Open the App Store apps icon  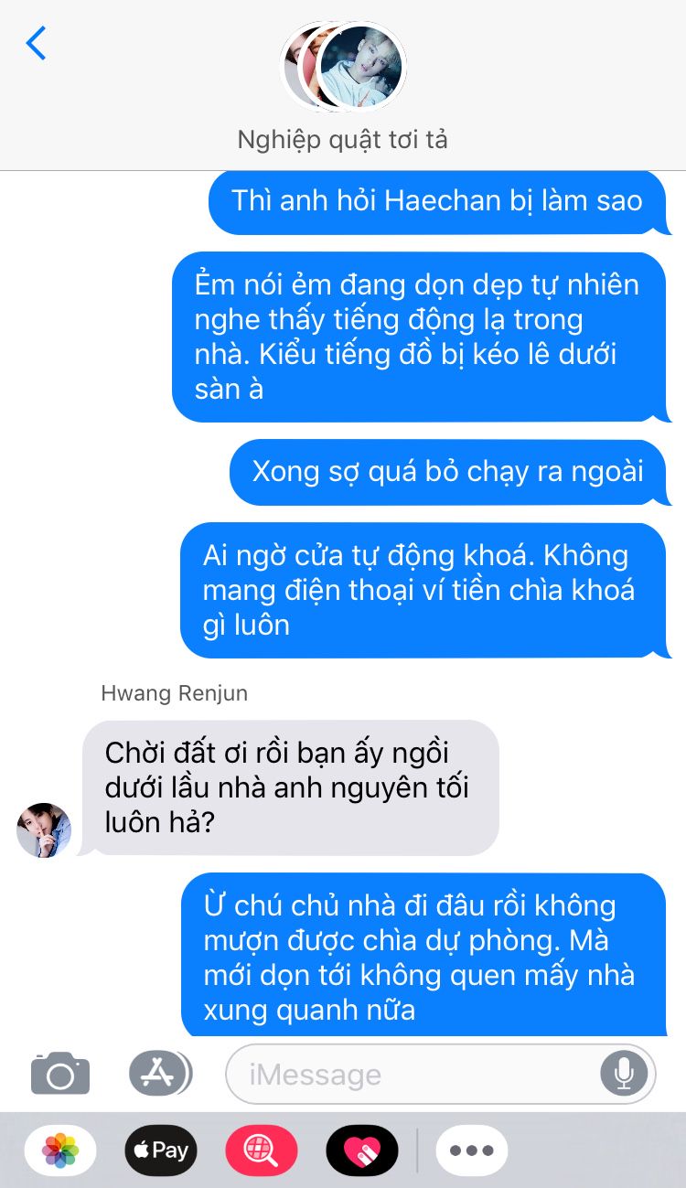160,1073
